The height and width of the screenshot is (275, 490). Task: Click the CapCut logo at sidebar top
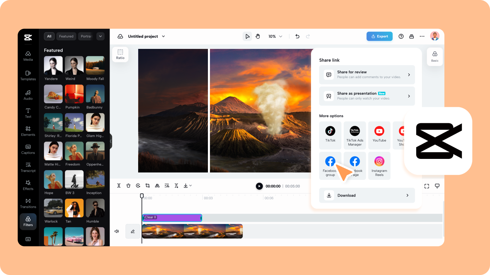[28, 37]
